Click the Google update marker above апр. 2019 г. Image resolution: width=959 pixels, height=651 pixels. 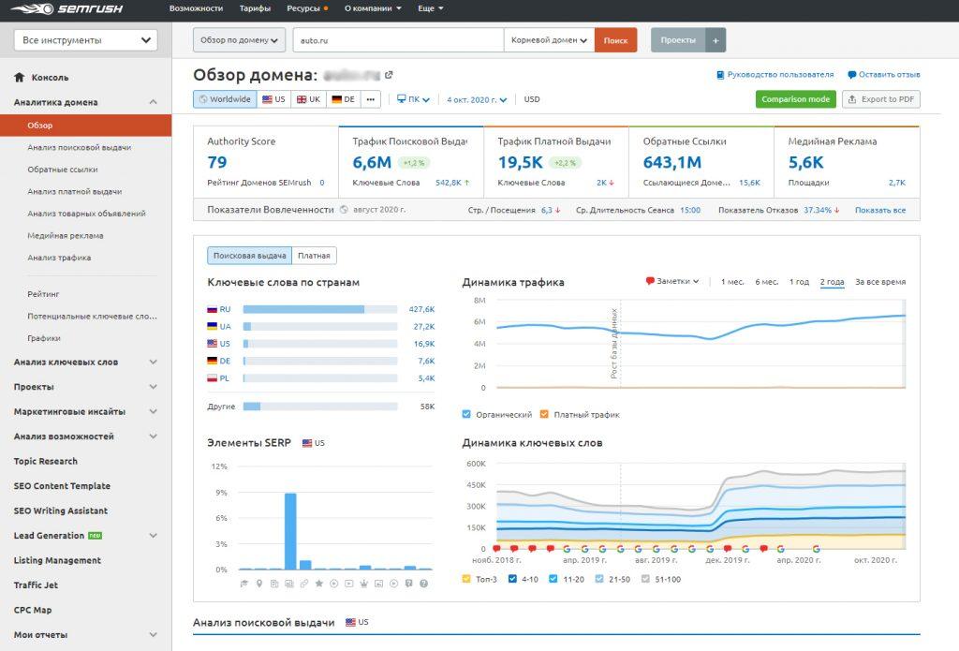[x=584, y=548]
